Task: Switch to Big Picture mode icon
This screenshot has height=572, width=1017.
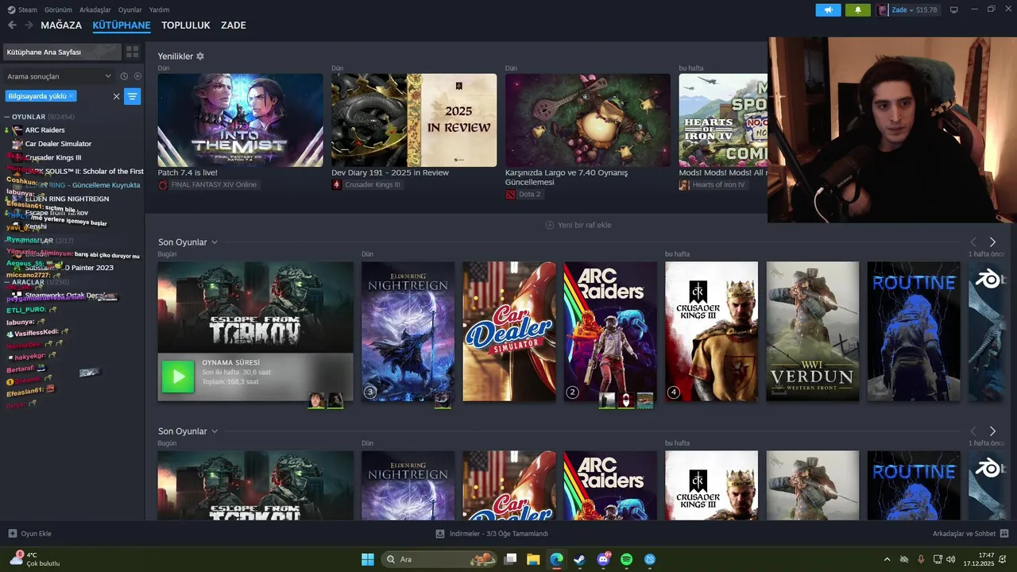Action: tap(954, 10)
